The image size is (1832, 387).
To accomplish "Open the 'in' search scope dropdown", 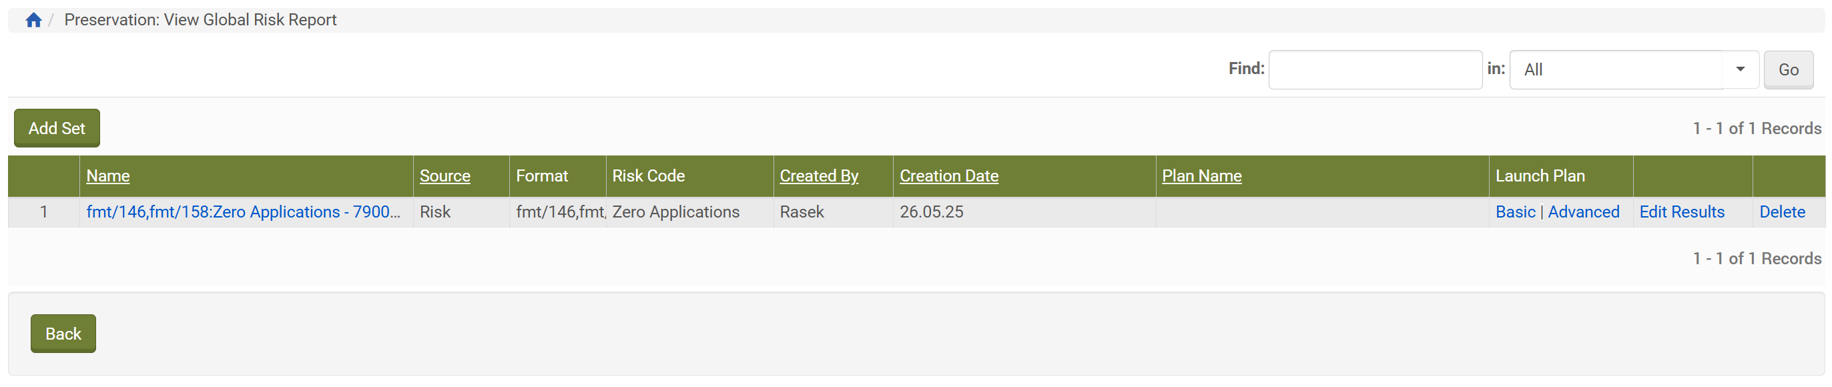I will (1633, 69).
